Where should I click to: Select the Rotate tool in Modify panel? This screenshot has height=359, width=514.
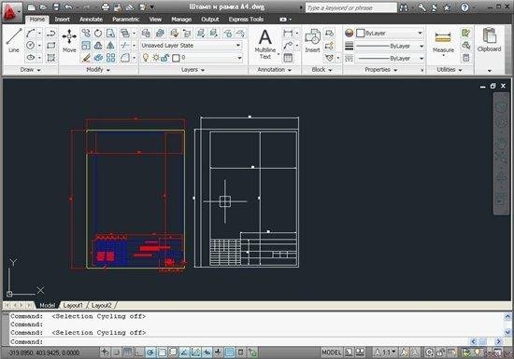pos(98,33)
